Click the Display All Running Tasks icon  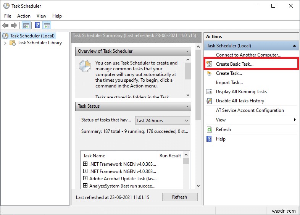tap(209, 92)
